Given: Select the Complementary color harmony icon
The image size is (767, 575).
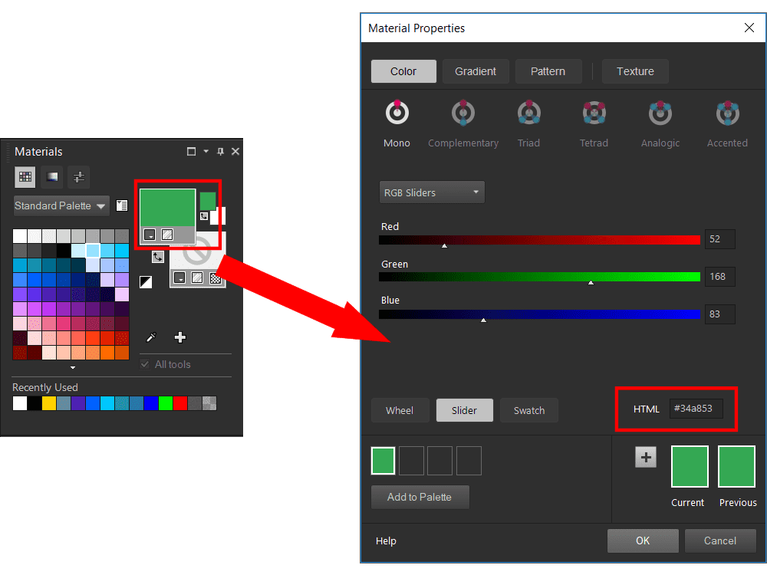Looking at the screenshot, I should coord(463,112).
